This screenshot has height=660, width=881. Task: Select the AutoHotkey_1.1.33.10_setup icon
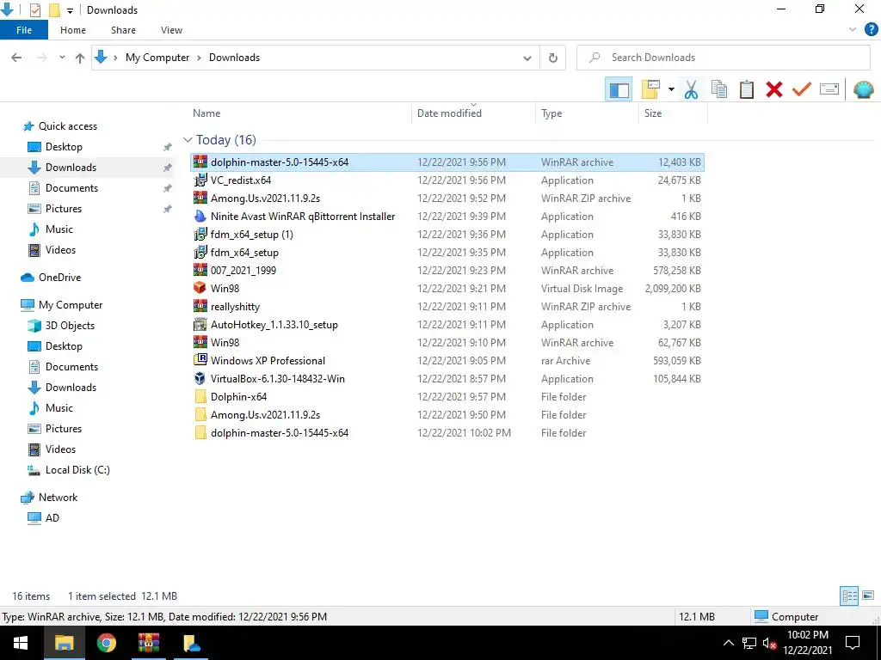click(200, 324)
